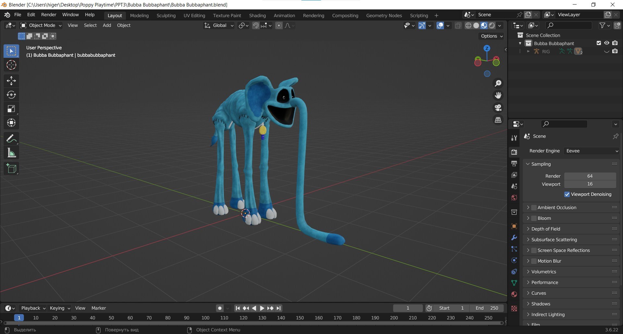Click play animation button

[x=262, y=308]
